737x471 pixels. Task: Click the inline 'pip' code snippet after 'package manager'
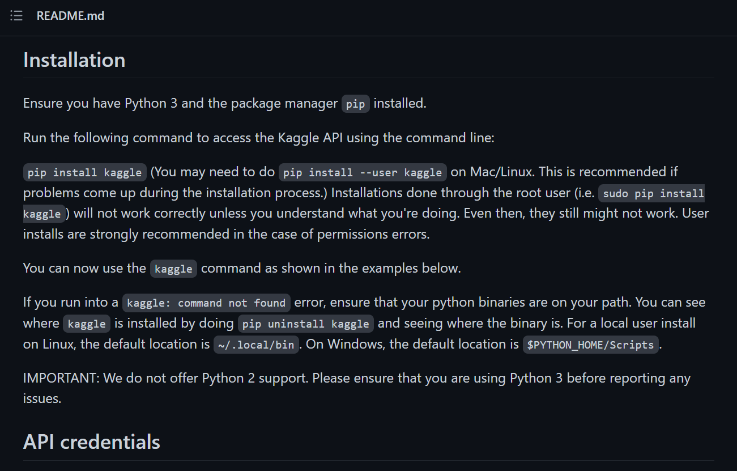[355, 104]
